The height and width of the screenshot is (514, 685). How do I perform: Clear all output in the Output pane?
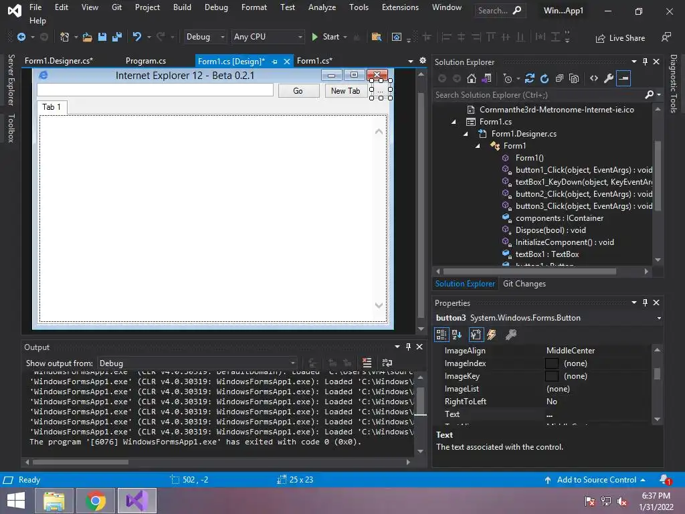(367, 363)
